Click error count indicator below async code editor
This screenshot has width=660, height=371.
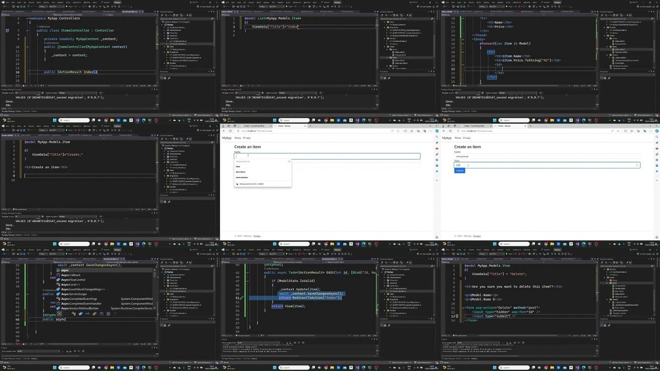click(17, 344)
